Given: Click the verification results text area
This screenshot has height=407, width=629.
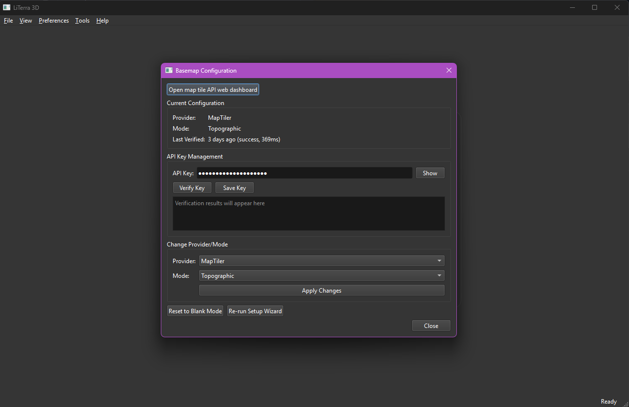Looking at the screenshot, I should coord(308,214).
